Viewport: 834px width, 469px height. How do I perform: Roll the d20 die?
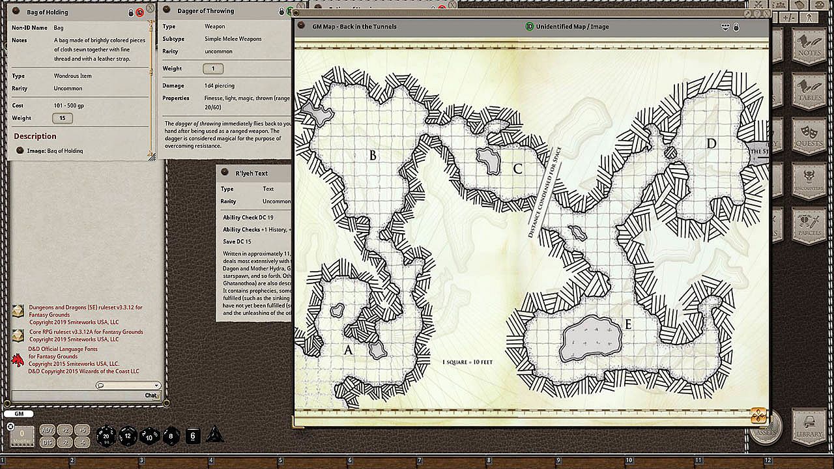click(x=106, y=436)
